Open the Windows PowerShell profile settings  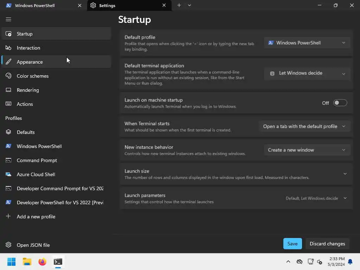[x=56, y=146]
